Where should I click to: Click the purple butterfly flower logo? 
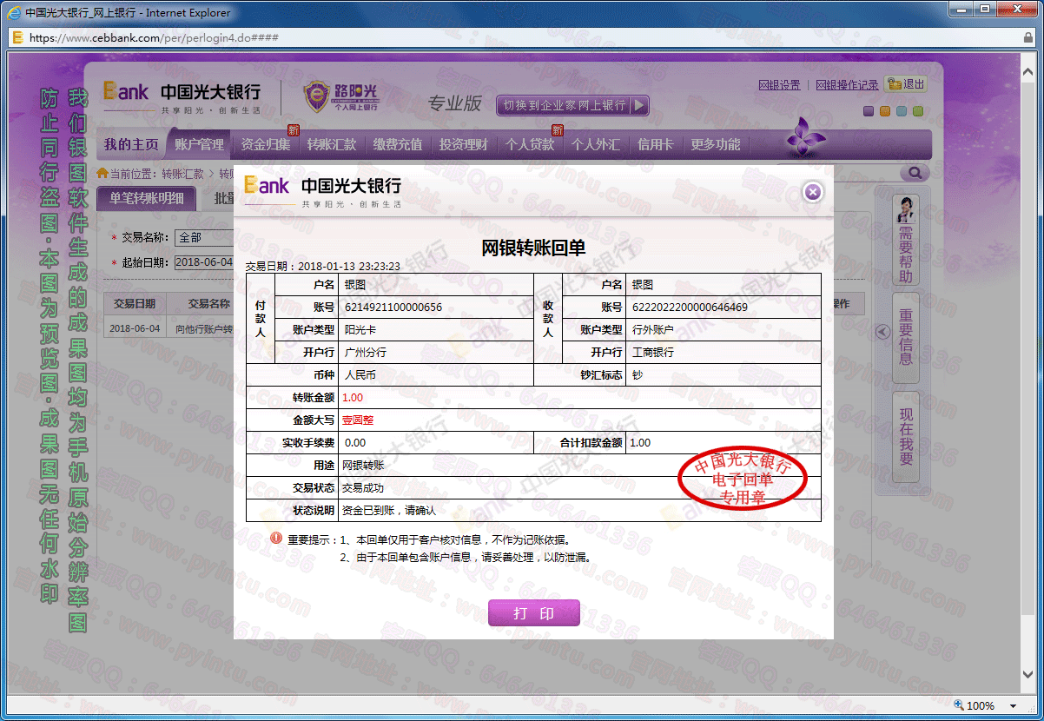804,139
